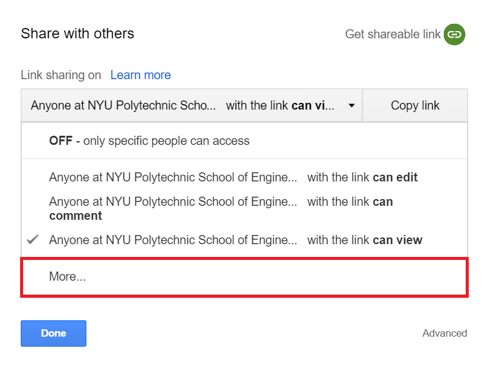Open the Learn more link
Viewport: 487px width, 372px height.
(141, 75)
